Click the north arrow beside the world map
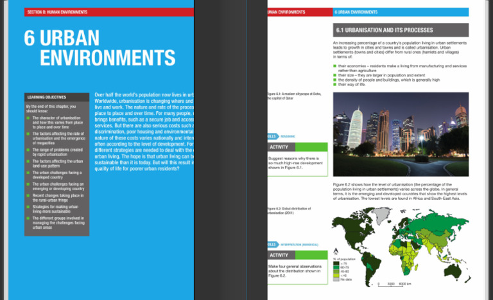The height and width of the screenshot is (300, 493). pos(336,251)
